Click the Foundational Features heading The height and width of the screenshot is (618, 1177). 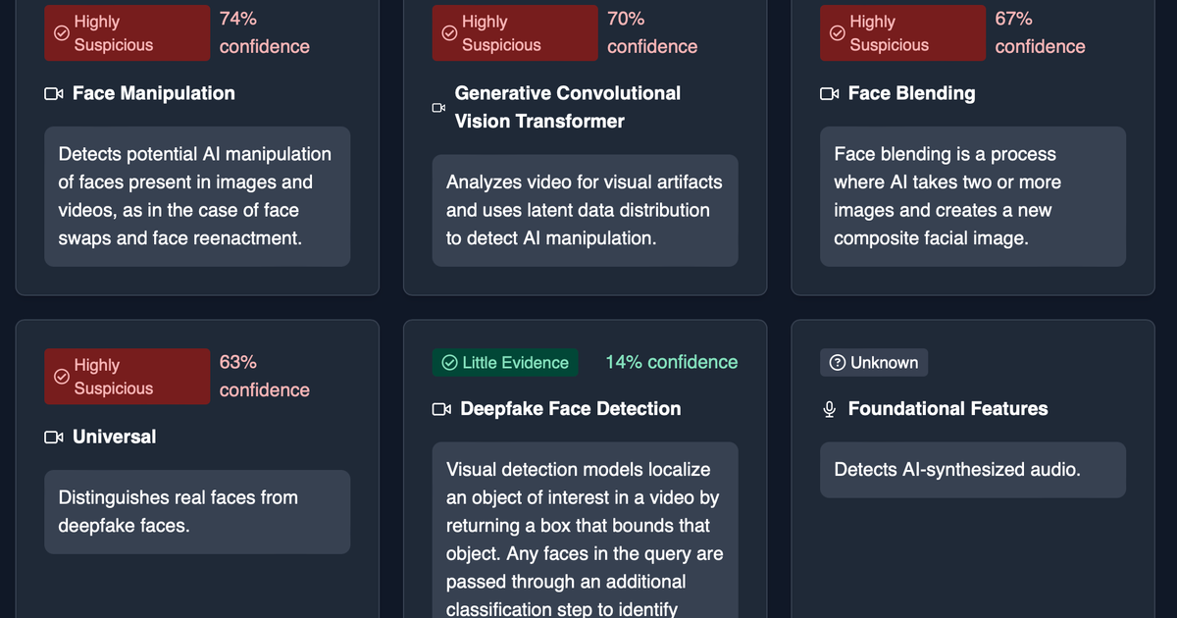(x=947, y=409)
